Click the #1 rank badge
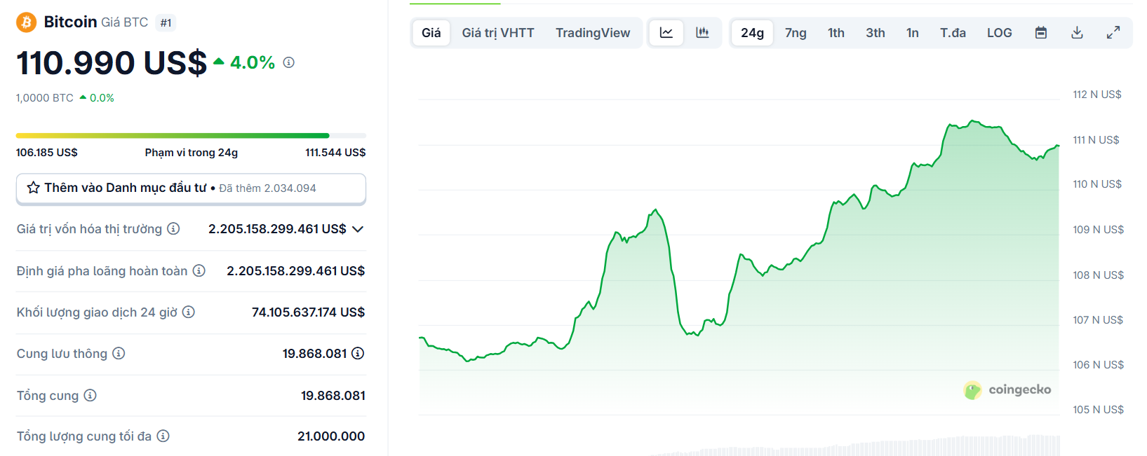 (x=166, y=22)
